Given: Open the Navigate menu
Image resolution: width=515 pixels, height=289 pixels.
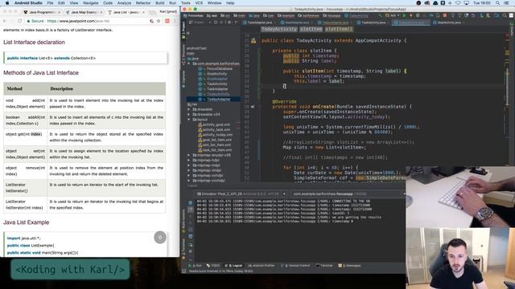Looking at the screenshot, I should pos(90,3).
